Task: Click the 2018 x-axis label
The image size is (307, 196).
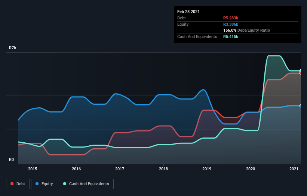Action: (x=163, y=169)
